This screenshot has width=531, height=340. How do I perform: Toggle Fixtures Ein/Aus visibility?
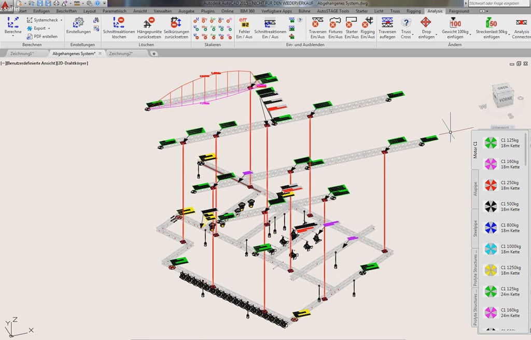click(336, 22)
